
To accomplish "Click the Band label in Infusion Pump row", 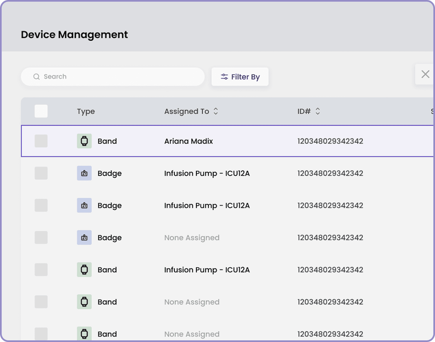I will tap(107, 270).
